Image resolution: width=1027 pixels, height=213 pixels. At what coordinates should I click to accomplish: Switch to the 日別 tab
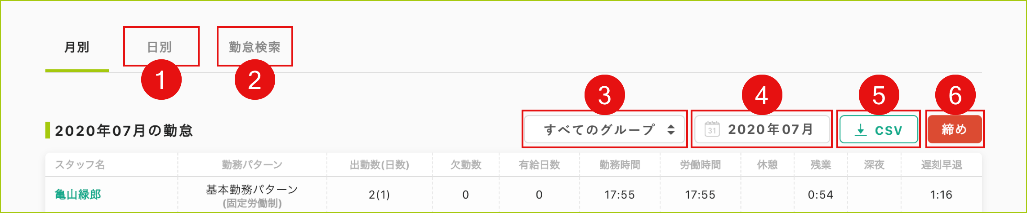click(x=160, y=47)
